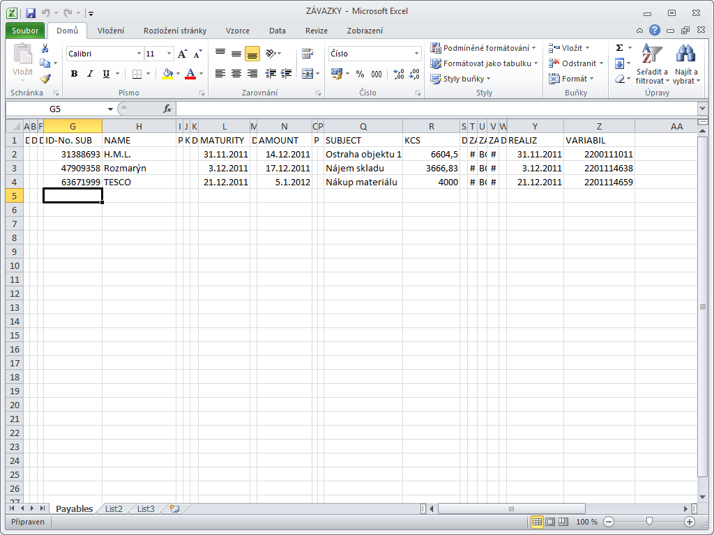The width and height of the screenshot is (714, 535).
Task: Click the Save icon in quick access toolbar
Action: (x=31, y=13)
